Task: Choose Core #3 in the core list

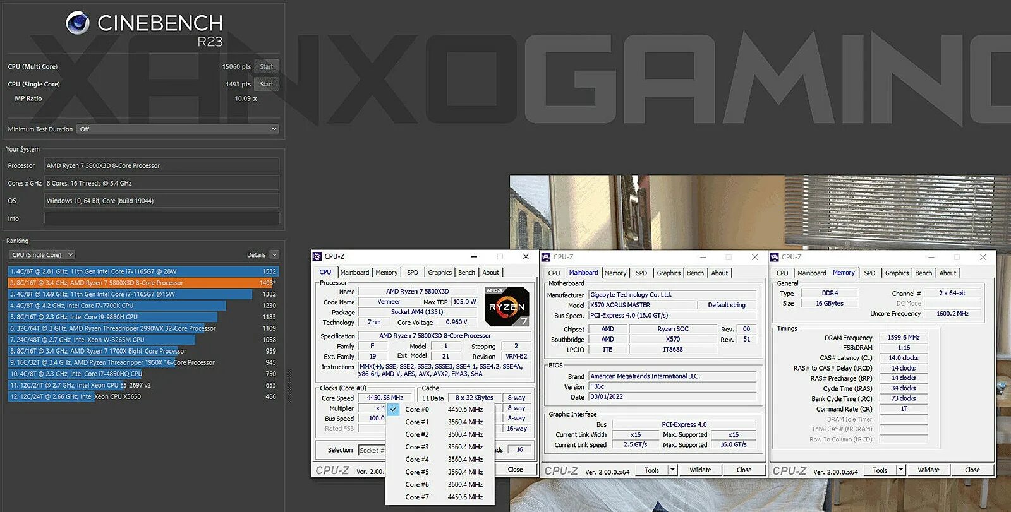Action: pos(440,447)
